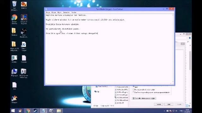
Task: Click the TUR keyboard language indicator
Action: (x=181, y=111)
